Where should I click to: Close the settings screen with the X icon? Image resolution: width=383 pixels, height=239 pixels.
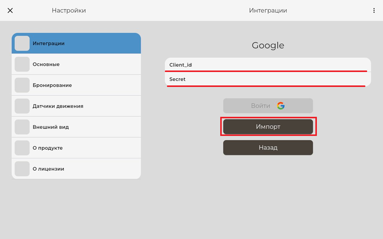click(x=10, y=11)
